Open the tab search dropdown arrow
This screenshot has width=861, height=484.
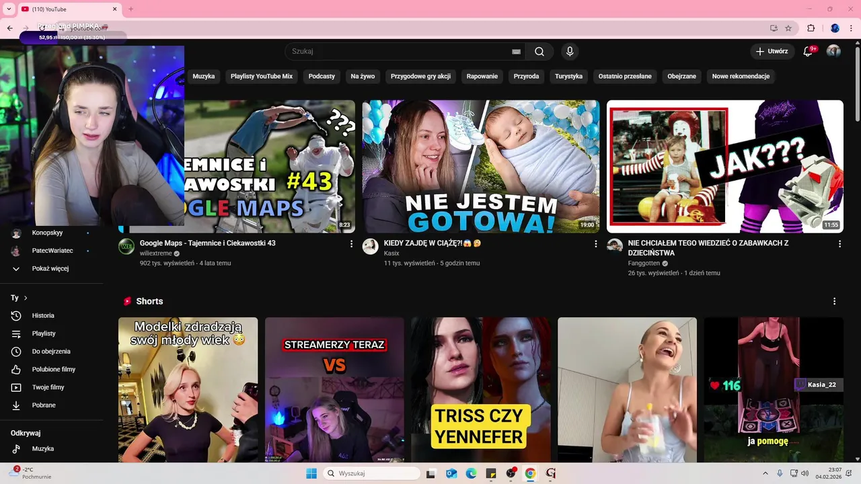tap(9, 9)
